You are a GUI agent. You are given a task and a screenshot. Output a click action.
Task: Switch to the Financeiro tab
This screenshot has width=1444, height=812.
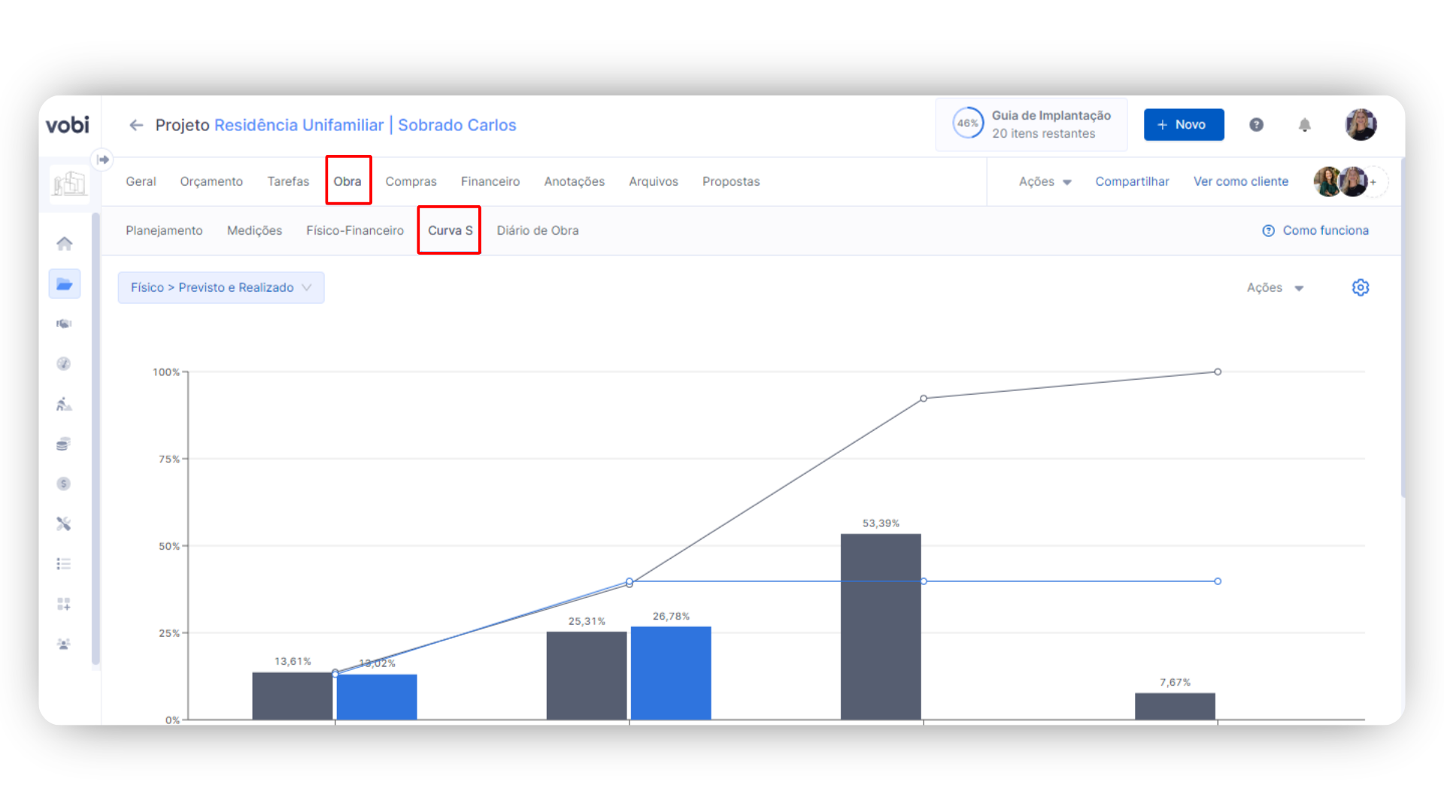point(490,181)
